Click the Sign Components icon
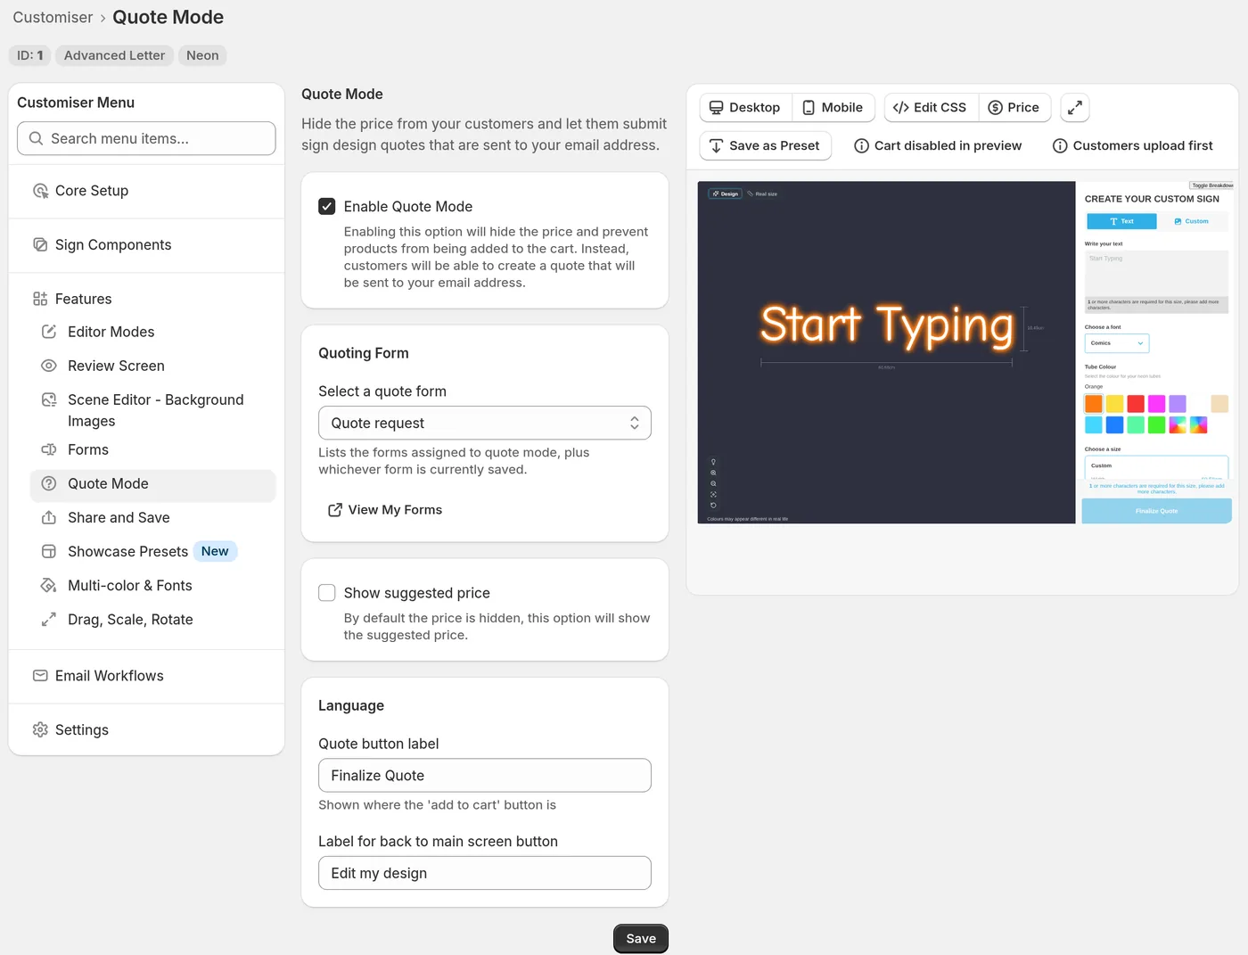Image resolution: width=1248 pixels, height=955 pixels. tap(40, 244)
